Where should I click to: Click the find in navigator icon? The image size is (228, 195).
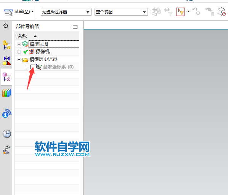tap(210, 12)
